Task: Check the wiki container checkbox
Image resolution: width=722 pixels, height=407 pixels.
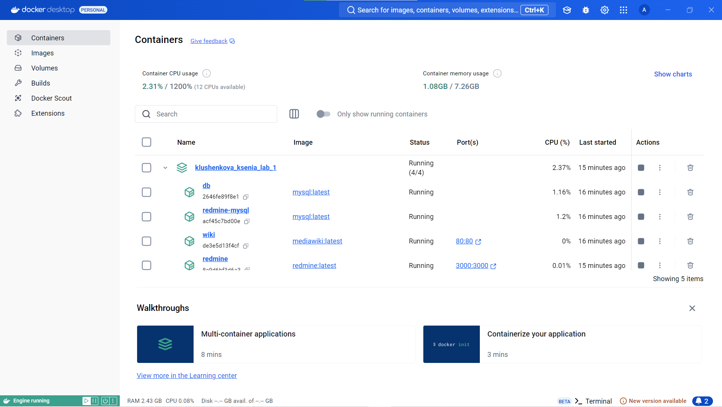Action: [x=147, y=241]
